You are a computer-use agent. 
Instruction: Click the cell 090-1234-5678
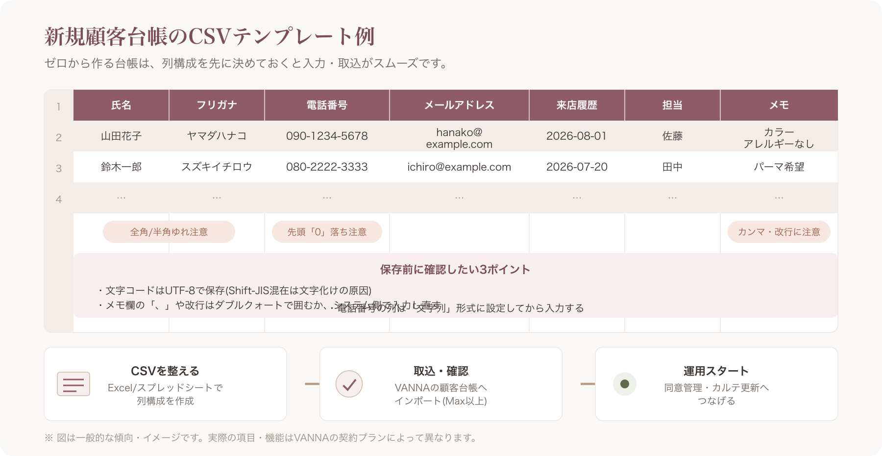[327, 136]
